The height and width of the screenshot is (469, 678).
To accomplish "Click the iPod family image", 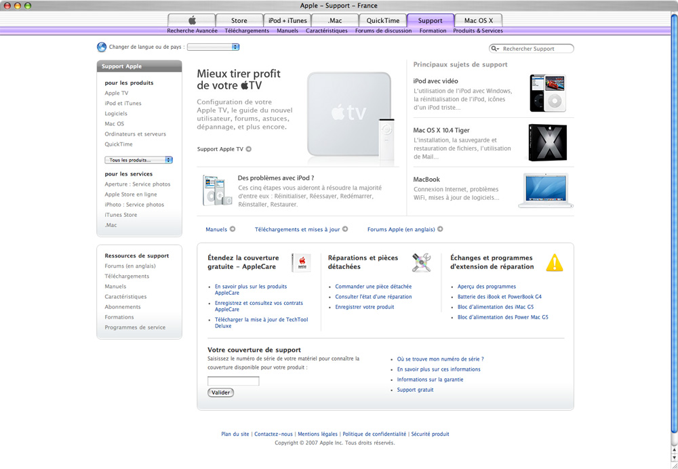I will click(217, 190).
